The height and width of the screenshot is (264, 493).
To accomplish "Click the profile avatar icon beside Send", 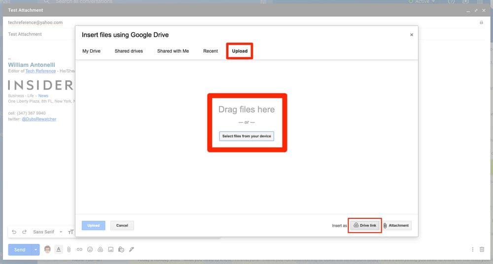I will [x=47, y=249].
